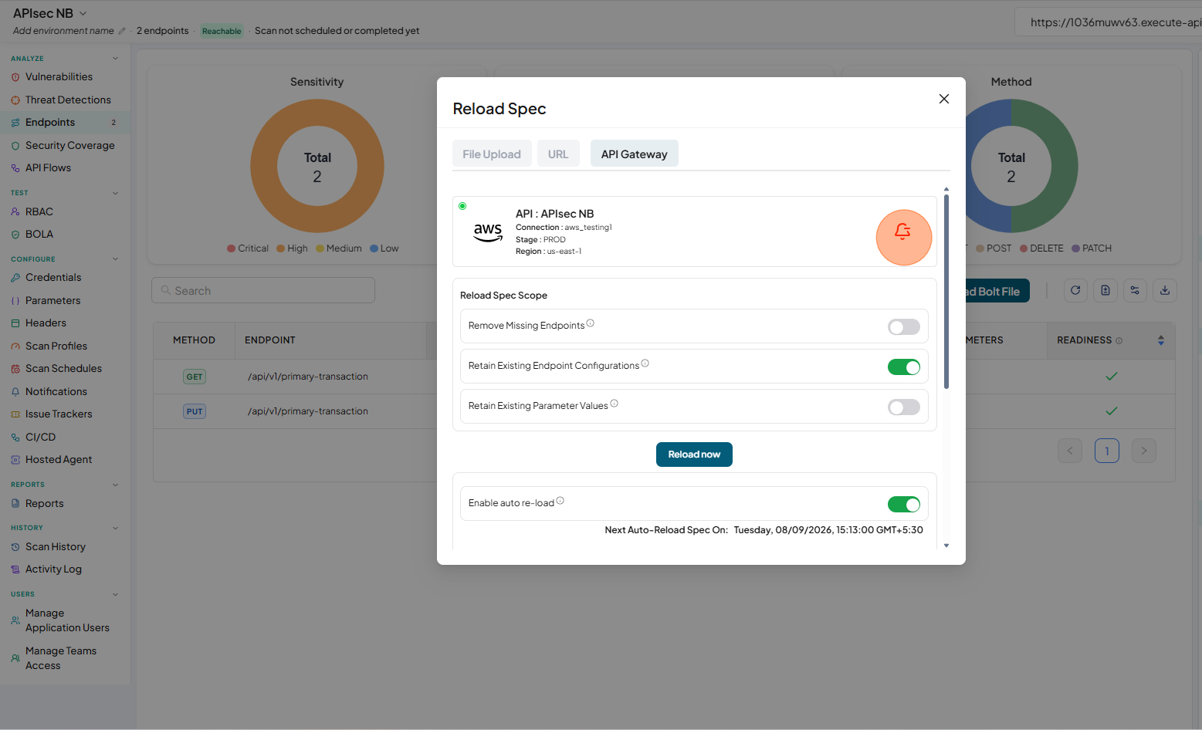Viewport: 1202px width, 730px height.
Task: Switch to the File Upload tab
Action: 492,154
